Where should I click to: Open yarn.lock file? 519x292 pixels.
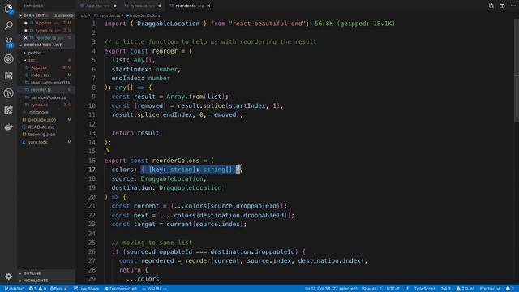tap(37, 142)
